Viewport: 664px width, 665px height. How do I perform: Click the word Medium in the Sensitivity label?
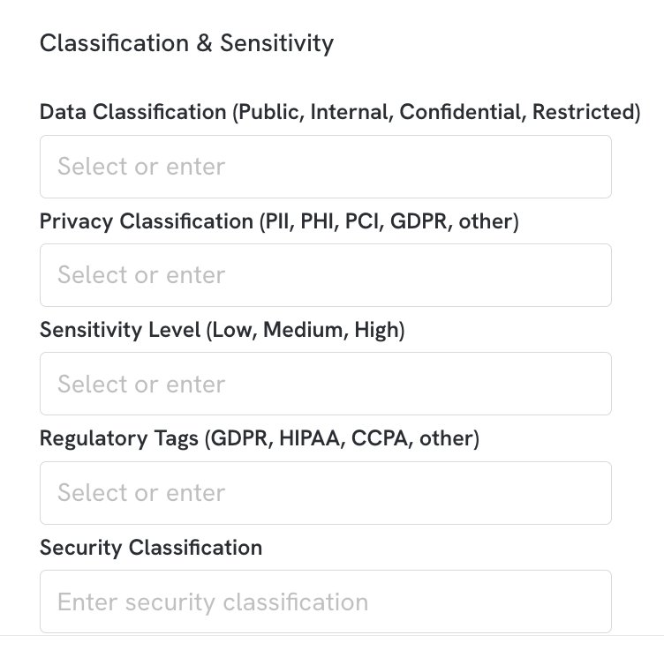click(x=303, y=330)
